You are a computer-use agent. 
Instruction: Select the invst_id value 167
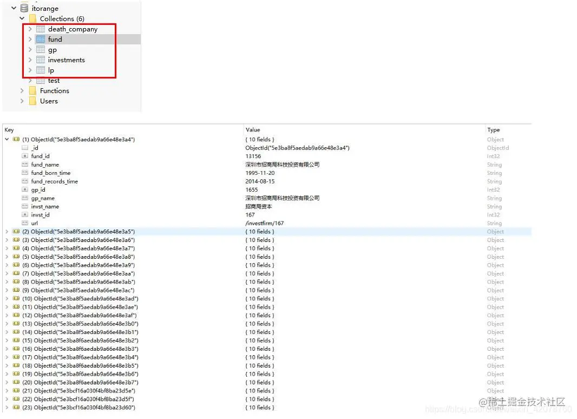pos(250,215)
